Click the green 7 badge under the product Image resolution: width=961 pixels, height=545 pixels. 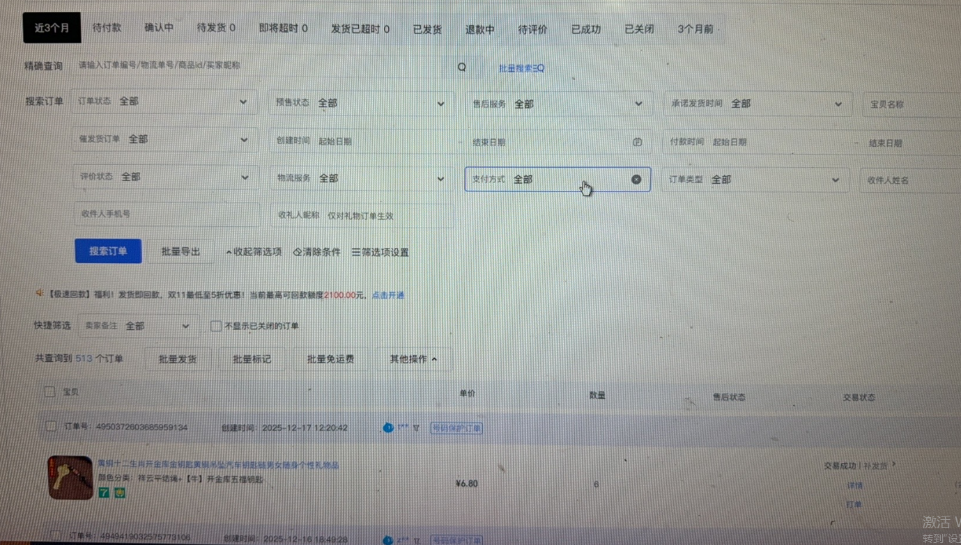[103, 493]
